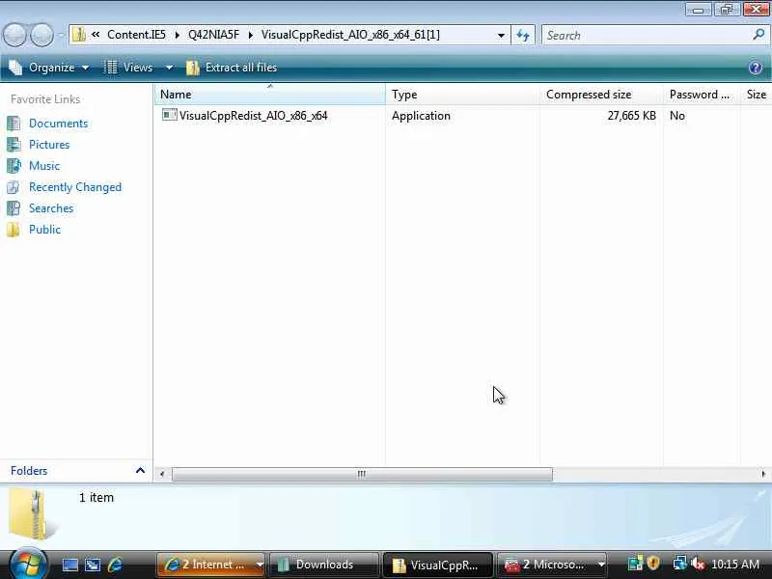772x579 pixels.
Task: Click Show Desktop quick launch icon
Action: 69,565
